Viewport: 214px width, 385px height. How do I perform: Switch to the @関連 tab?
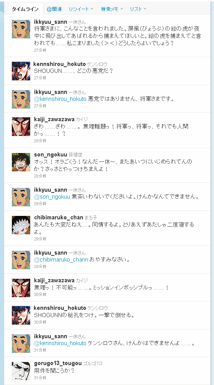(54, 9)
